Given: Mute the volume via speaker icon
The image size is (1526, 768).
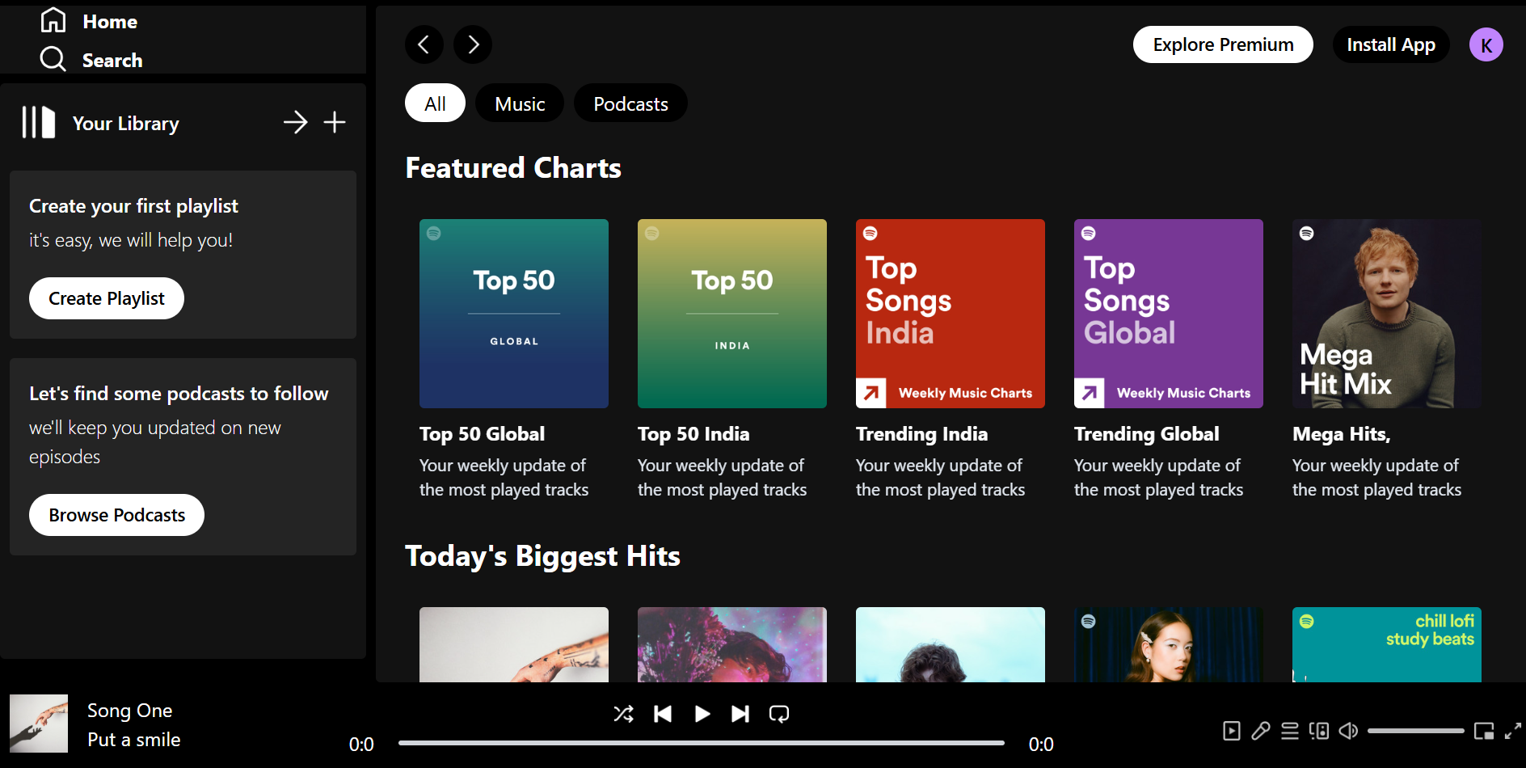Looking at the screenshot, I should point(1348,732).
